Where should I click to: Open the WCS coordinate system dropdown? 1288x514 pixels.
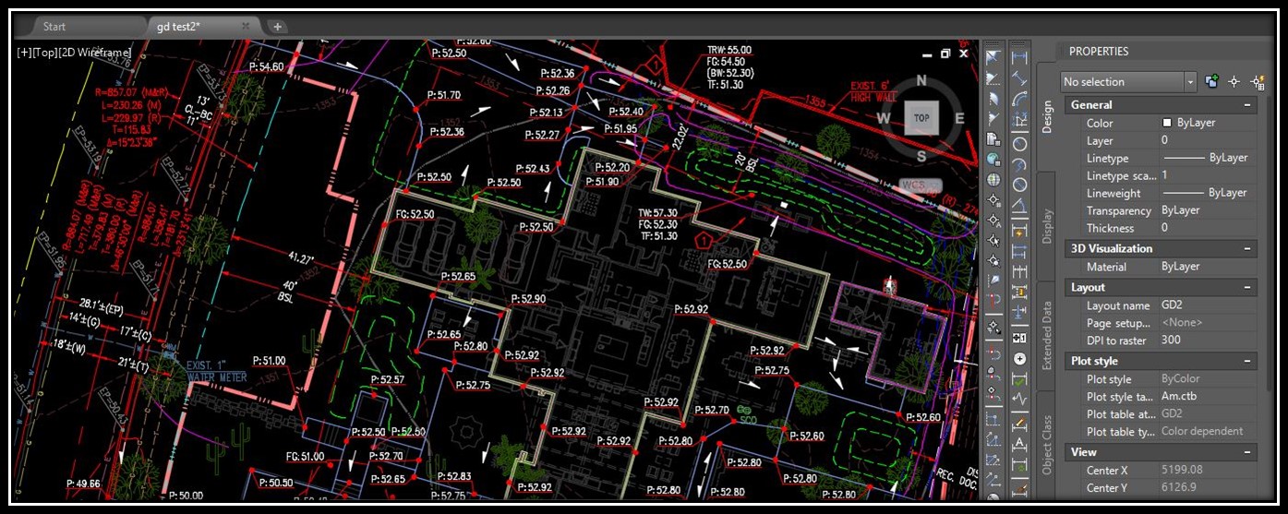click(920, 185)
